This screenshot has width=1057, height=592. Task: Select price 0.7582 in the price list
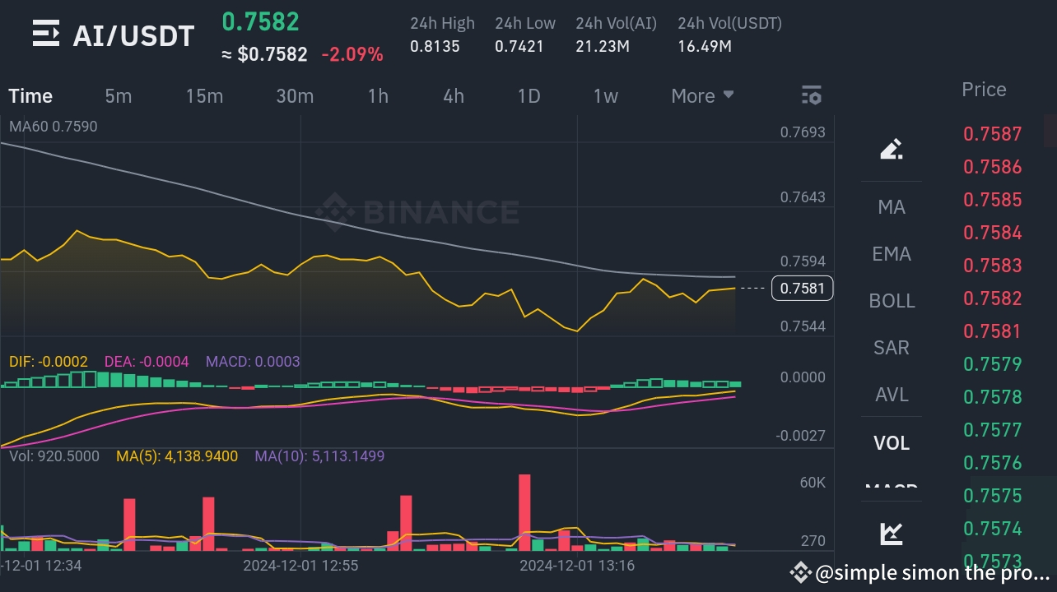coord(992,298)
